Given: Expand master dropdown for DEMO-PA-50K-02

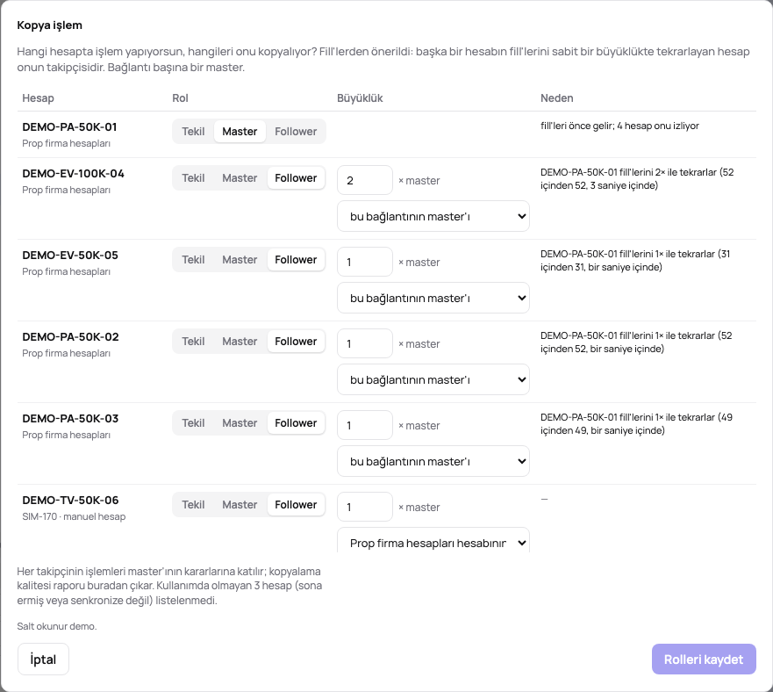Looking at the screenshot, I should pyautogui.click(x=433, y=379).
